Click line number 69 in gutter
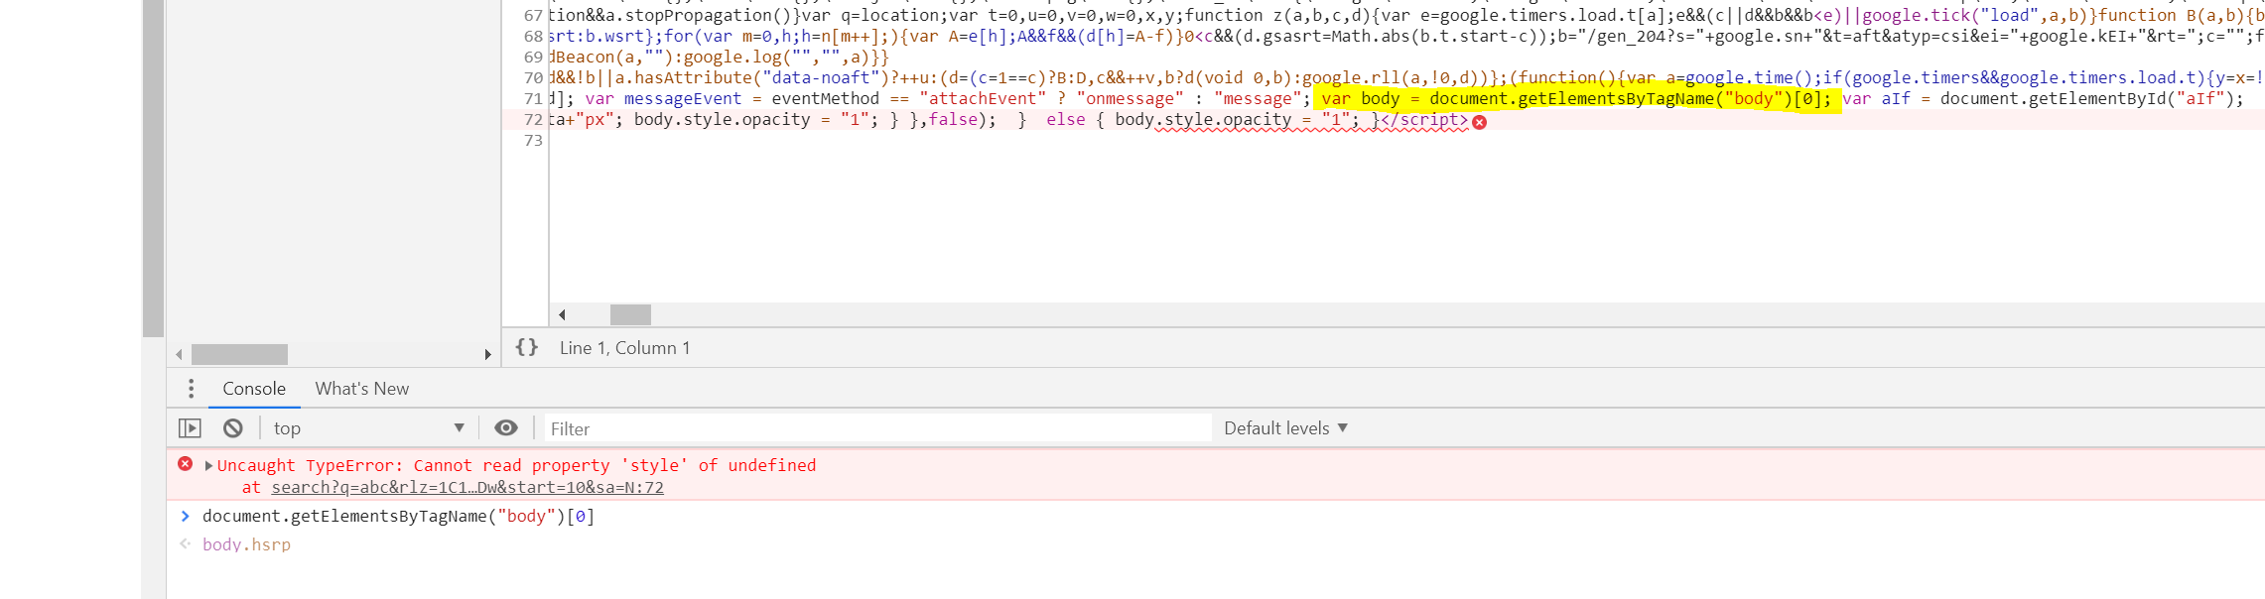2265x599 pixels. [x=533, y=58]
